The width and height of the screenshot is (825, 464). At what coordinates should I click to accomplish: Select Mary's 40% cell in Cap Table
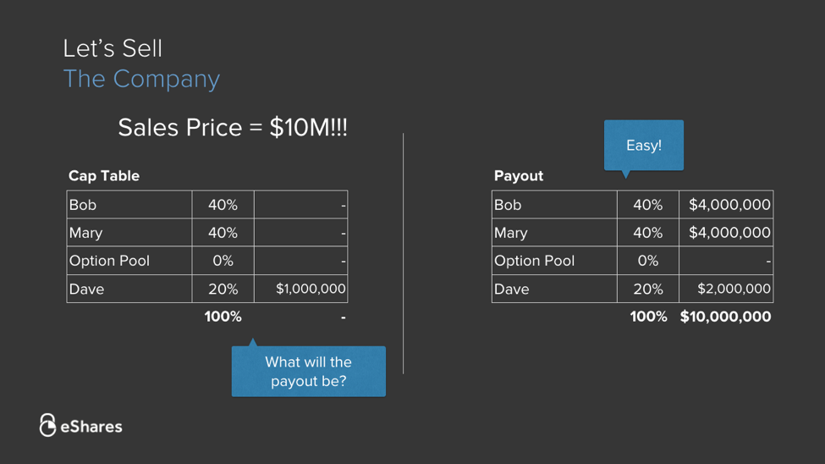(223, 233)
